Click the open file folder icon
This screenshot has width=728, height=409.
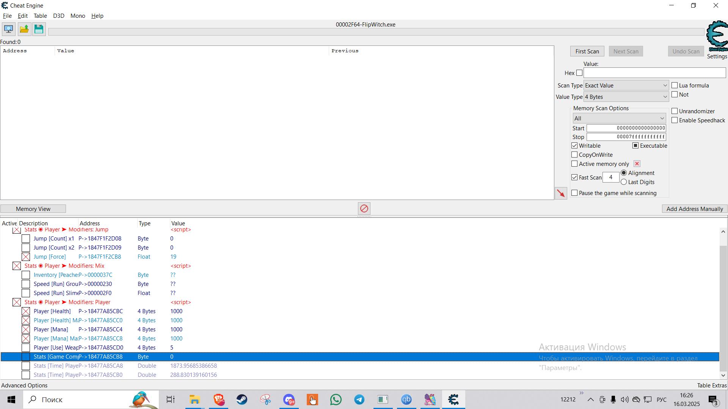click(24, 29)
